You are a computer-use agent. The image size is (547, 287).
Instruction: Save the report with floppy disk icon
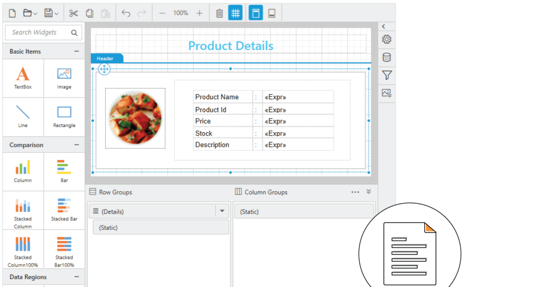[x=49, y=13]
